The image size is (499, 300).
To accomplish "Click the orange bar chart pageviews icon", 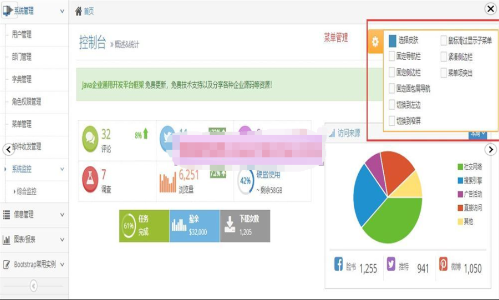I will [x=167, y=182].
